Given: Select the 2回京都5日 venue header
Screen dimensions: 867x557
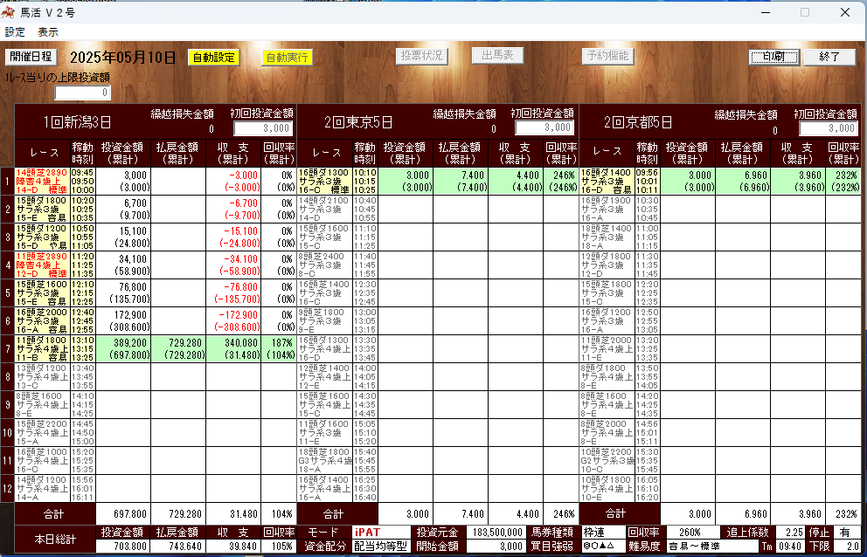Looking at the screenshot, I should click(x=639, y=122).
